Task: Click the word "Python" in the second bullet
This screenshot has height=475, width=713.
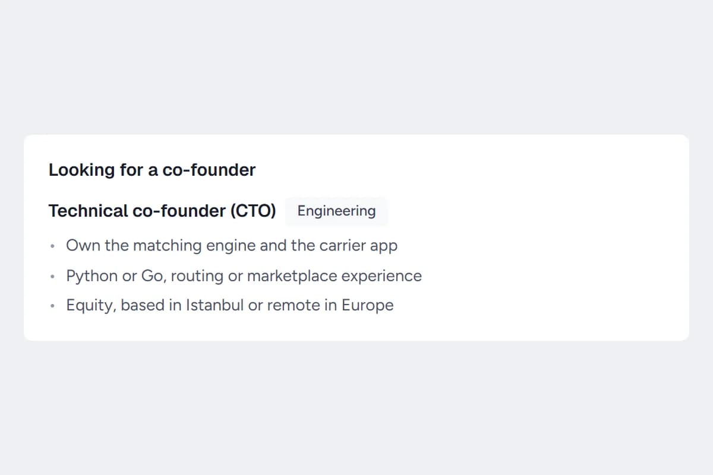Action: click(92, 275)
